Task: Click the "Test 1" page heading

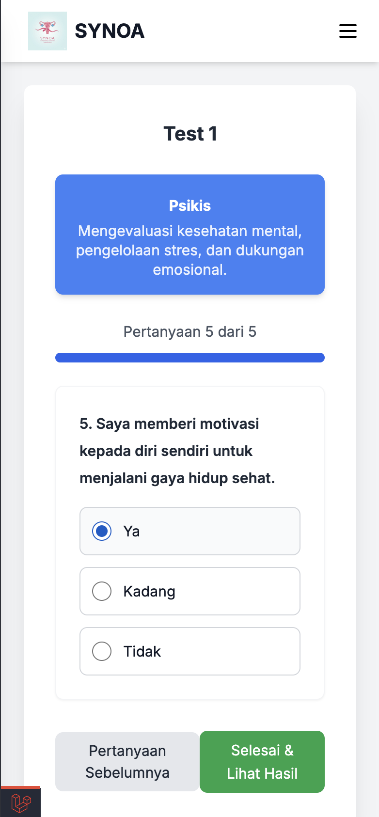Action: point(190,134)
